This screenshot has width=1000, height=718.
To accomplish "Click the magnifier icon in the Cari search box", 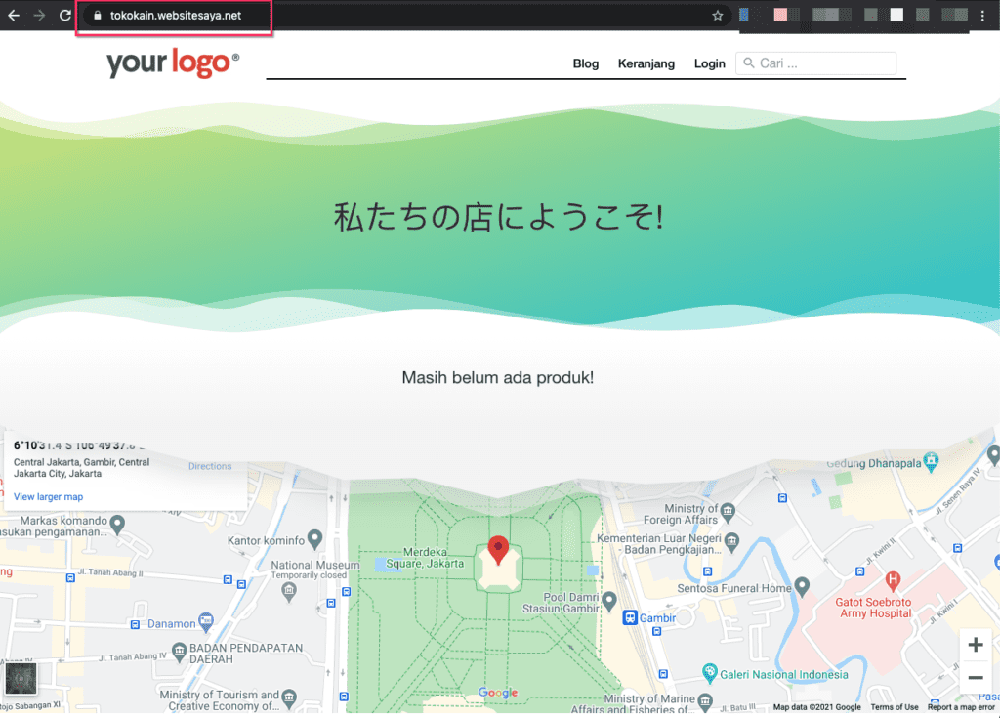I will (x=748, y=63).
